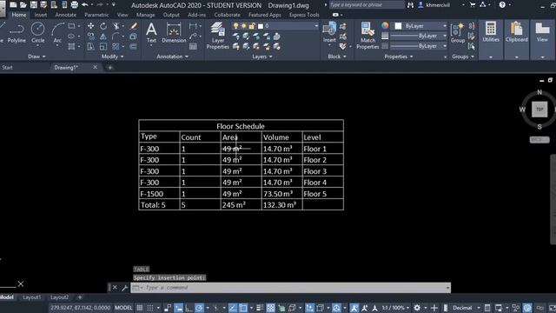Viewport: 556px width, 313px height.
Task: Click the Insert block button
Action: coord(329,33)
